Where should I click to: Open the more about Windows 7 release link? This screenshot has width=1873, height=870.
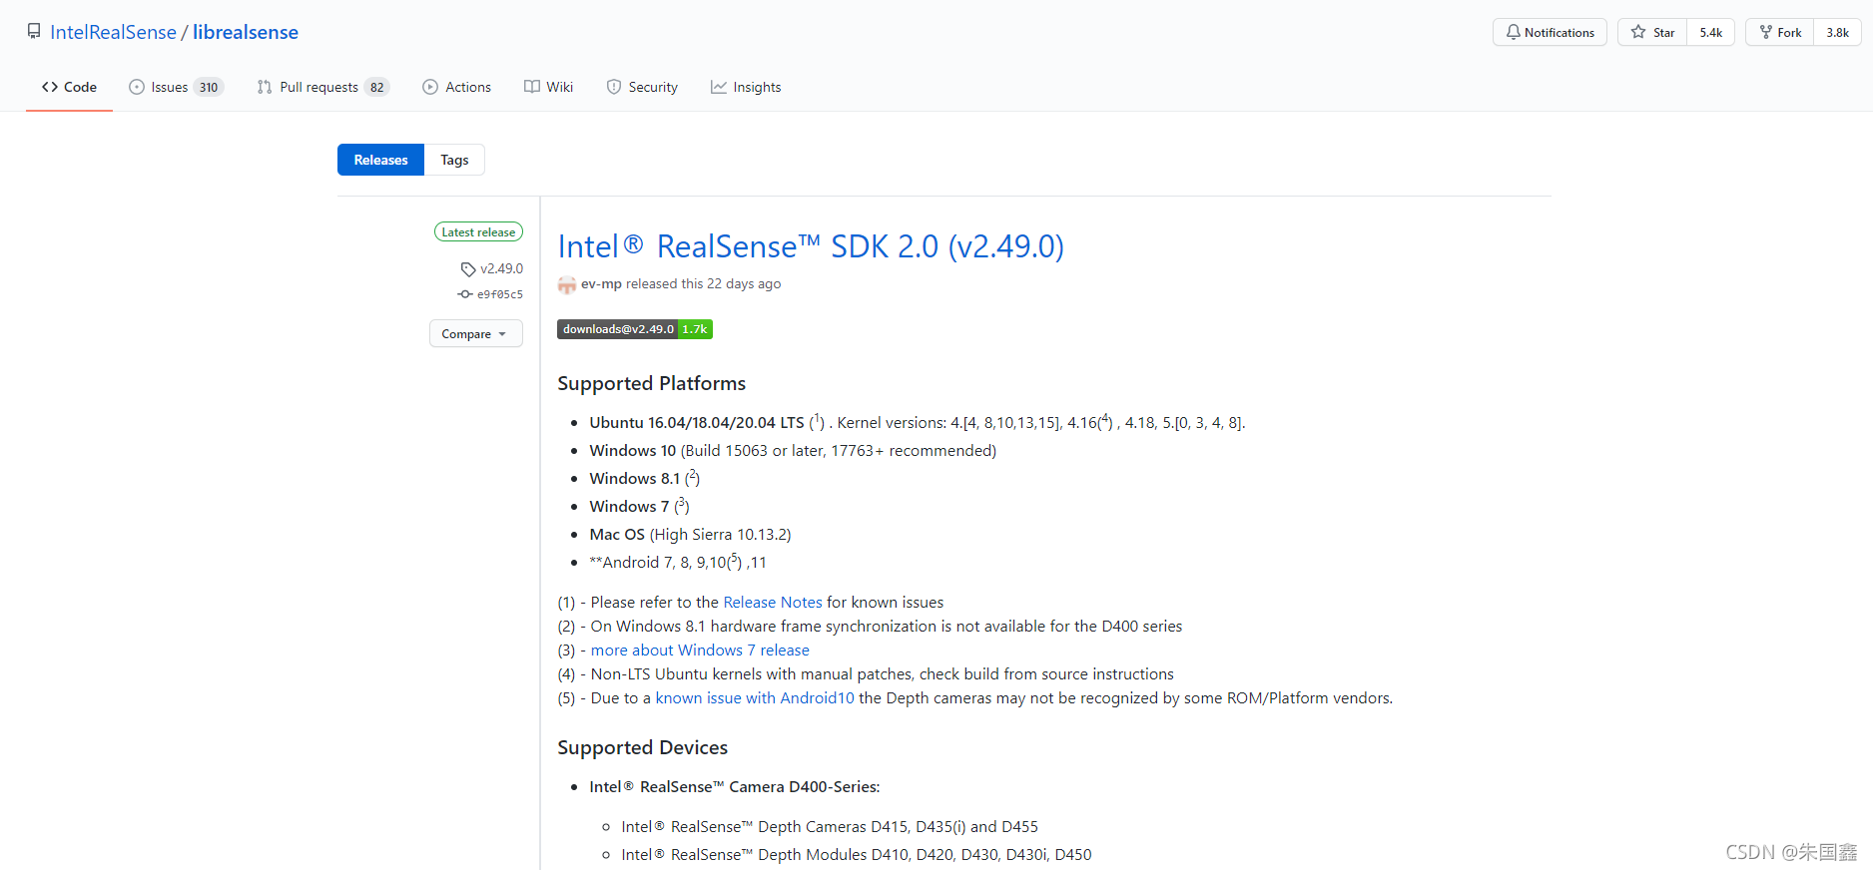coord(700,650)
